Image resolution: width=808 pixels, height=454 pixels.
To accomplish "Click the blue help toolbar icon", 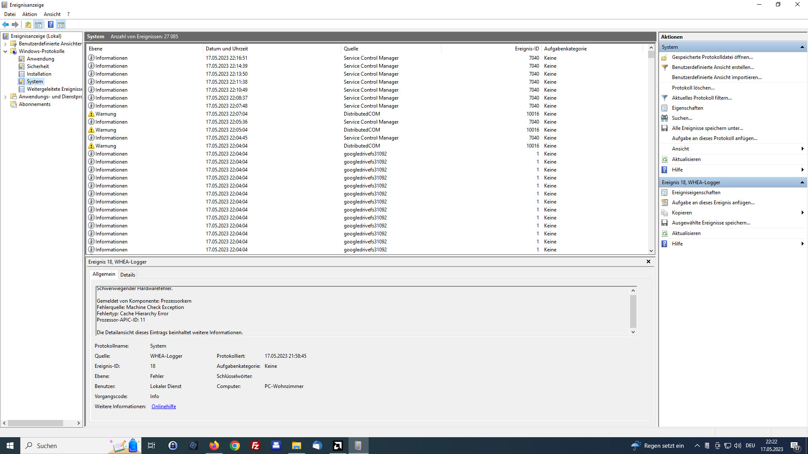I will pos(50,24).
